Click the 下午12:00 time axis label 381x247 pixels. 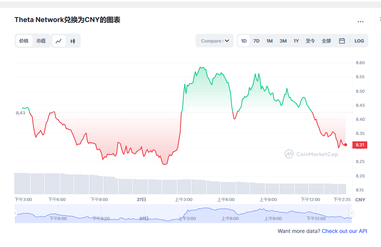(x=311, y=200)
